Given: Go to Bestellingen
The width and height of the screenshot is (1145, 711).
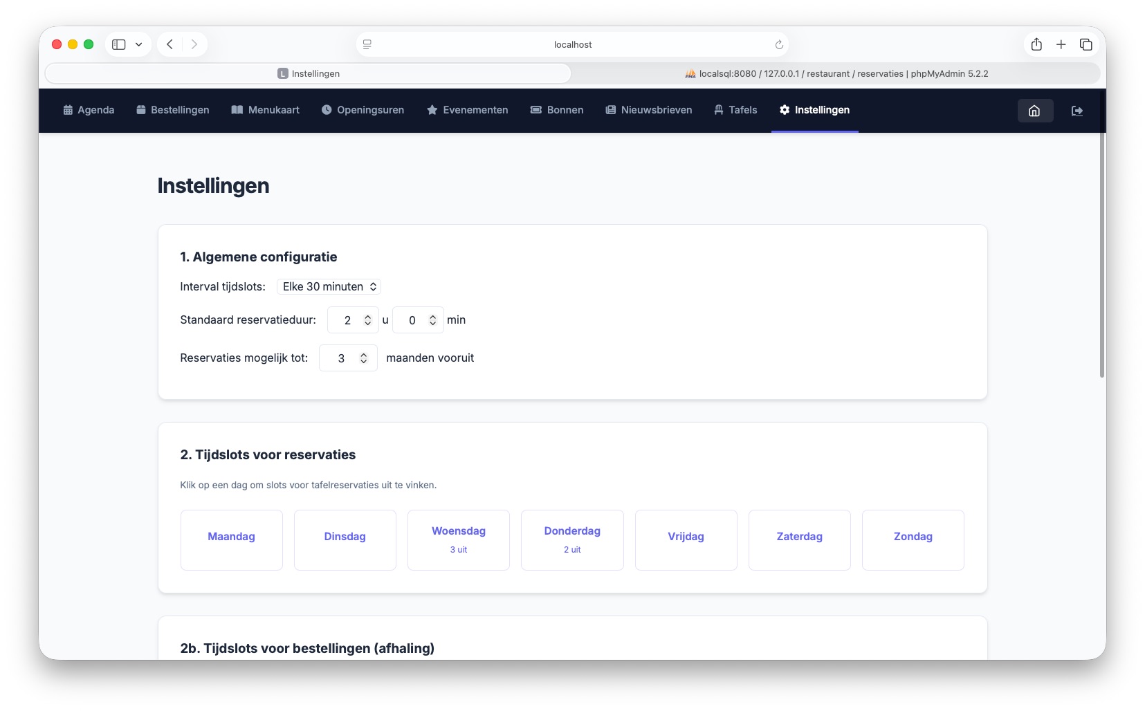Looking at the screenshot, I should tap(173, 110).
